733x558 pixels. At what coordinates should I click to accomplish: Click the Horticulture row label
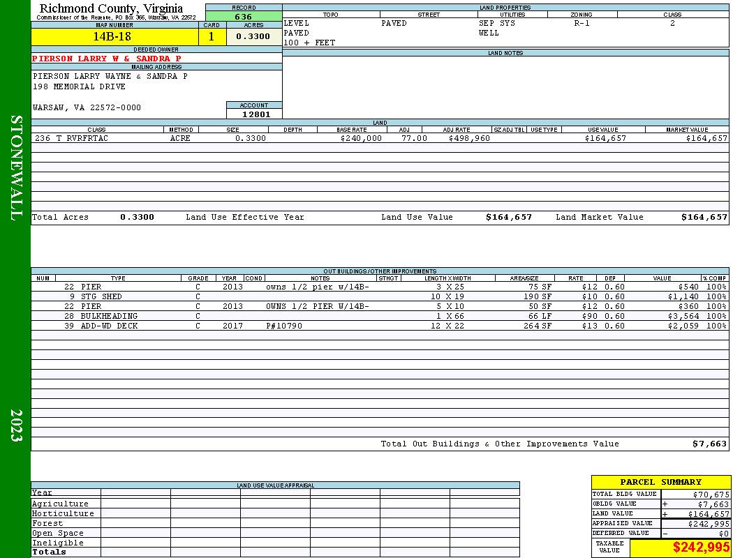[x=63, y=513]
